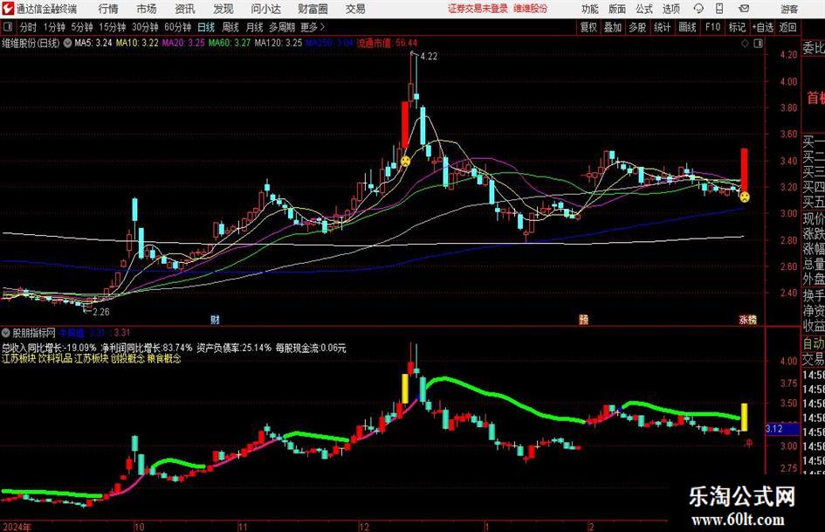Switch to the 5分钟 period tab

[81, 27]
